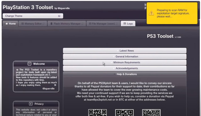The width and height of the screenshot is (201, 116).
Task: Click the Welcome panel header
Action: coord(36,64)
